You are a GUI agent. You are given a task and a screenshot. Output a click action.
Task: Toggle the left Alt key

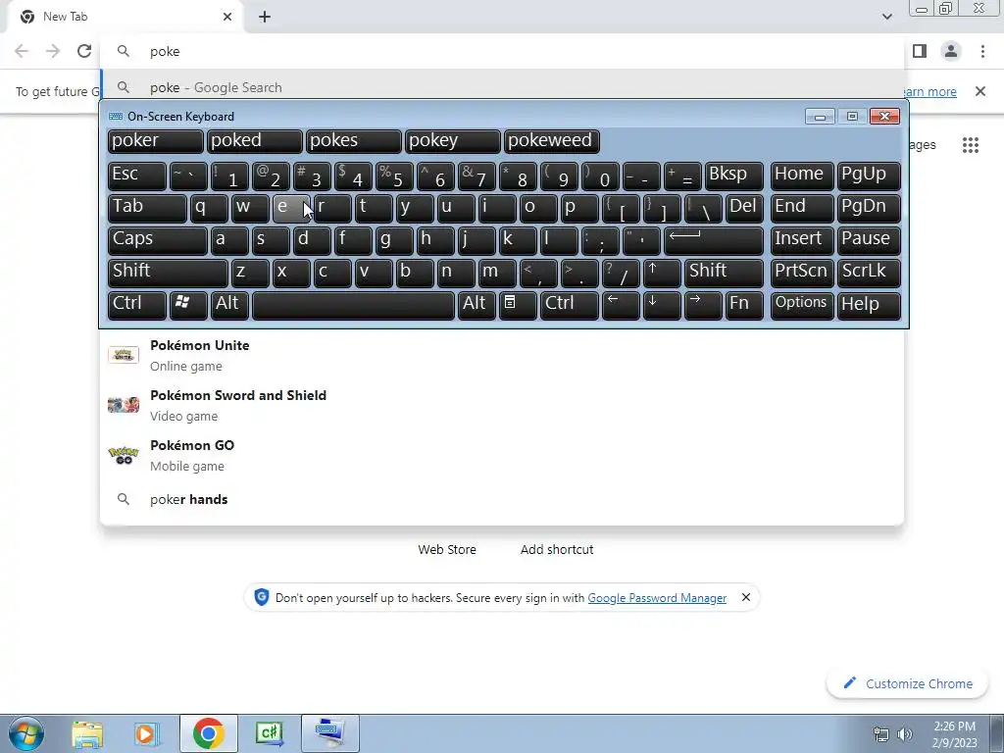[229, 305]
